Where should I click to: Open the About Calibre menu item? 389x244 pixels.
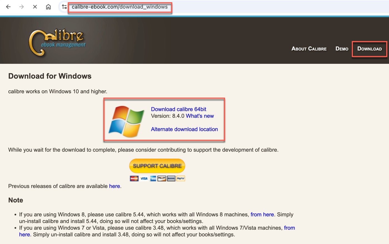point(309,49)
